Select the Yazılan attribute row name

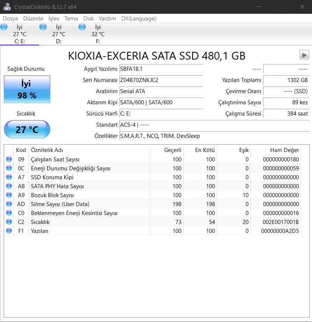pyautogui.click(x=40, y=231)
